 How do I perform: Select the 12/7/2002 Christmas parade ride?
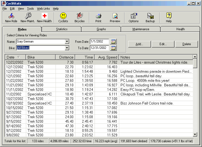pos(99,72)
